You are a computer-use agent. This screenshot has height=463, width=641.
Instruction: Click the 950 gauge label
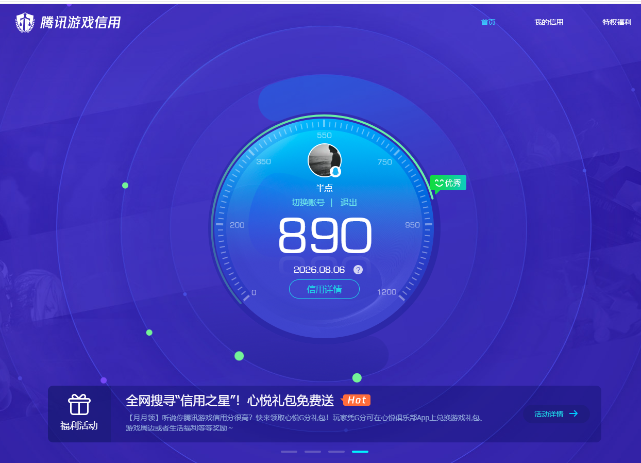[413, 225]
